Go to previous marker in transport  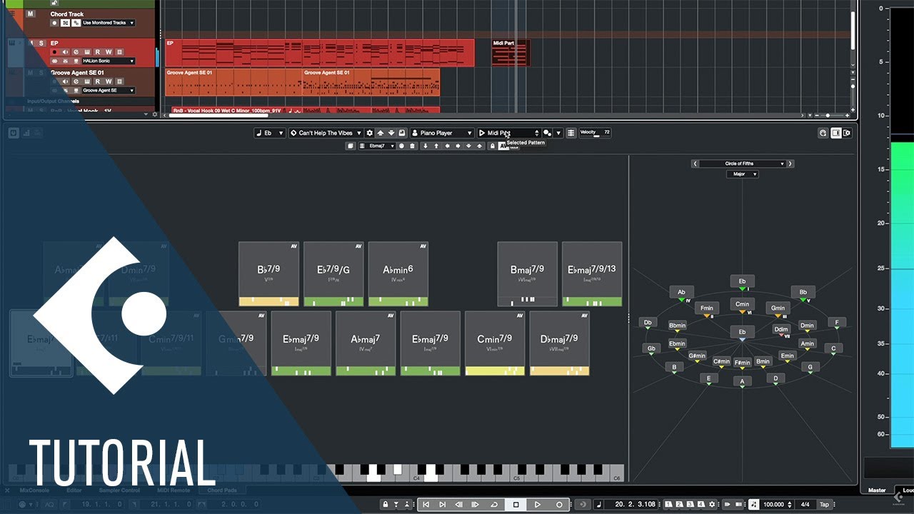[x=426, y=505]
